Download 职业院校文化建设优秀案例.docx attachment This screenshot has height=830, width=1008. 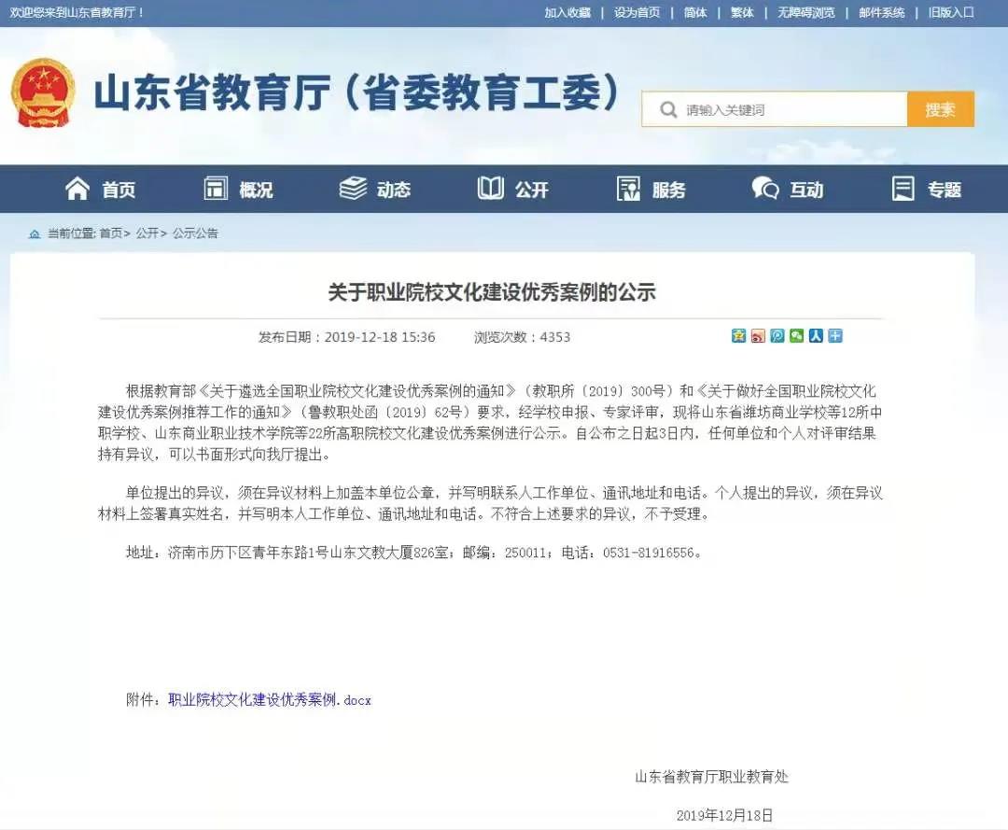pyautogui.click(x=270, y=699)
